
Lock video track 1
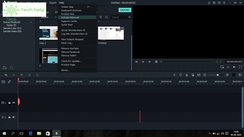tap(10, 103)
